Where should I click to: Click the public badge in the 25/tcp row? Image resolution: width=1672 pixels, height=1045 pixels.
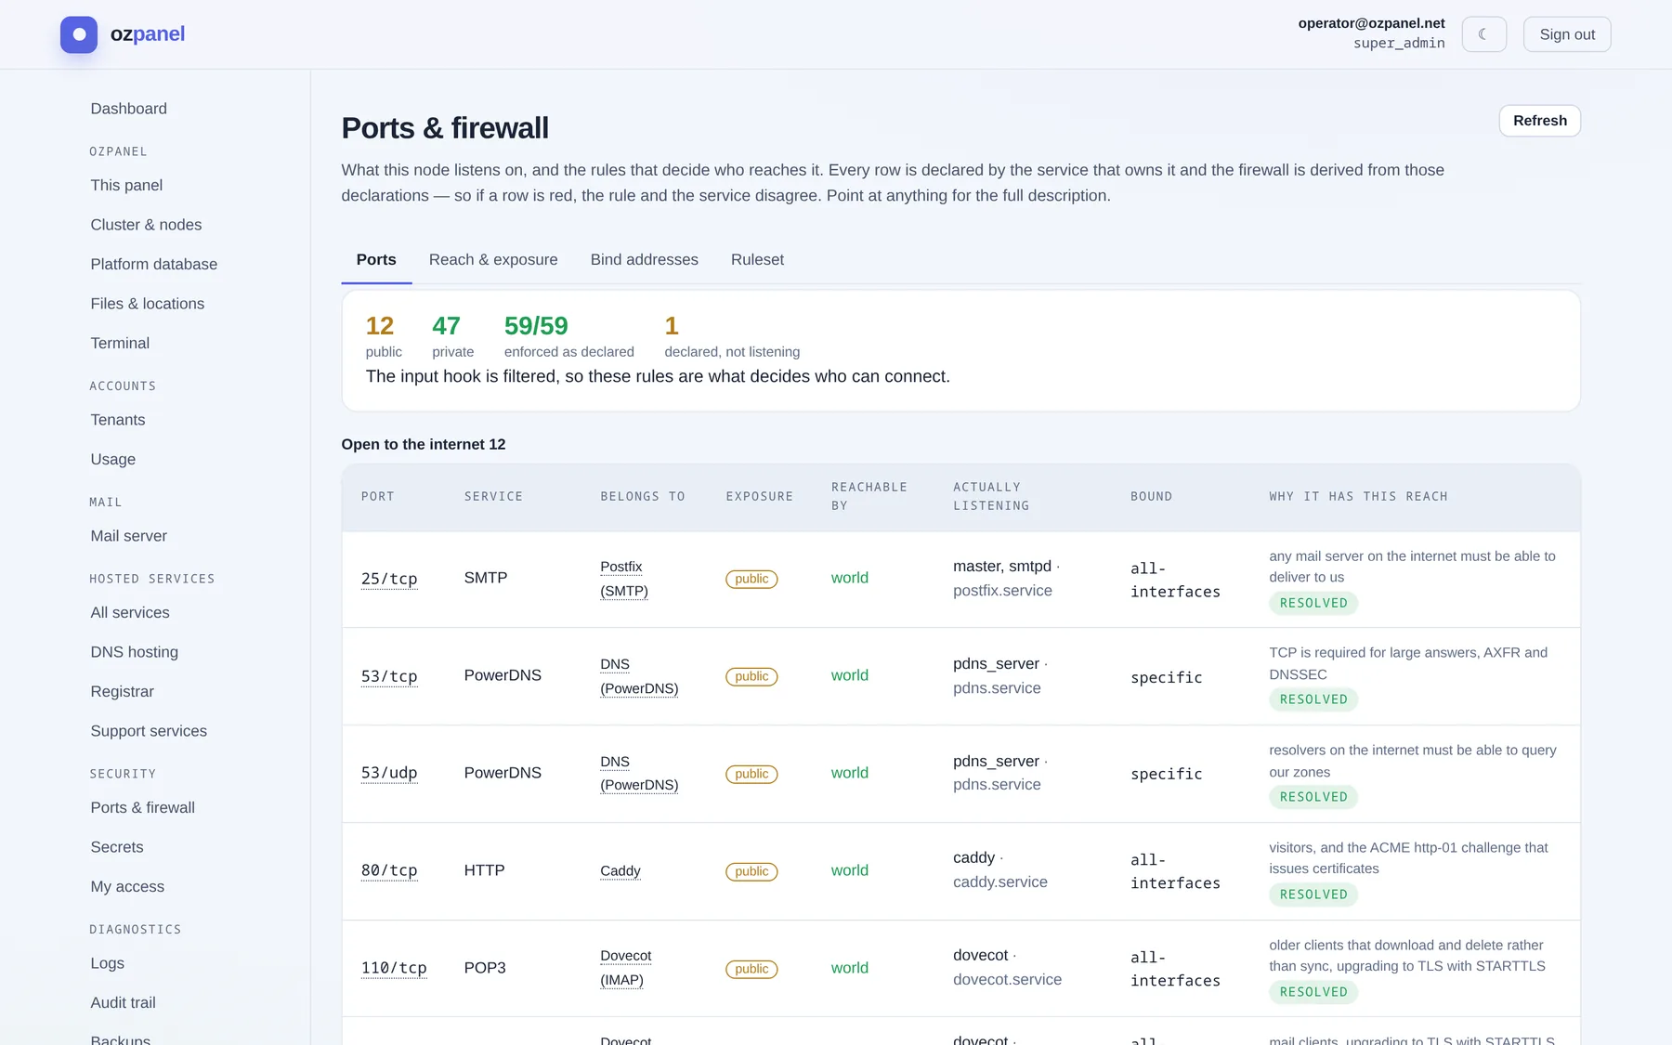tap(751, 579)
